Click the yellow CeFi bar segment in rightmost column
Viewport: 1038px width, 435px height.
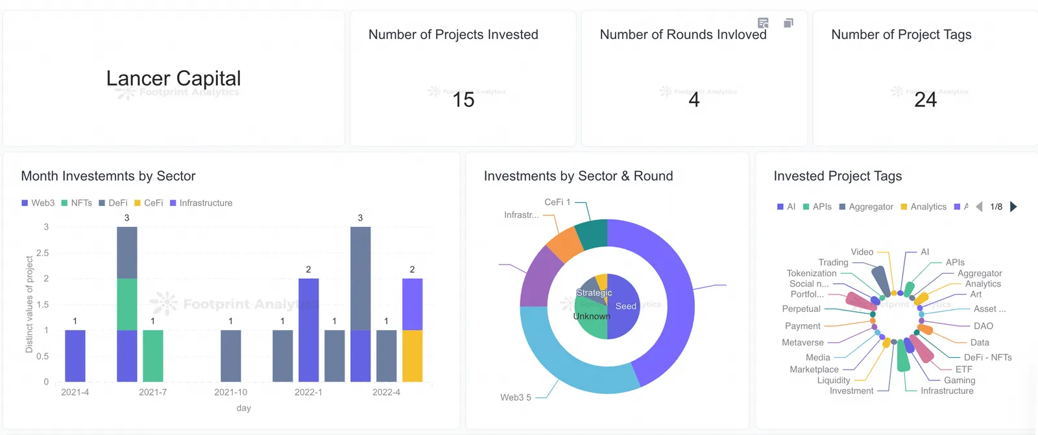point(413,356)
